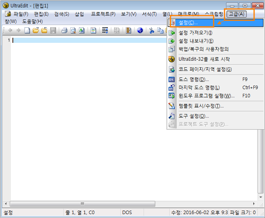
Task: Click the 도스 명령 console icon
Action: click(x=172, y=79)
